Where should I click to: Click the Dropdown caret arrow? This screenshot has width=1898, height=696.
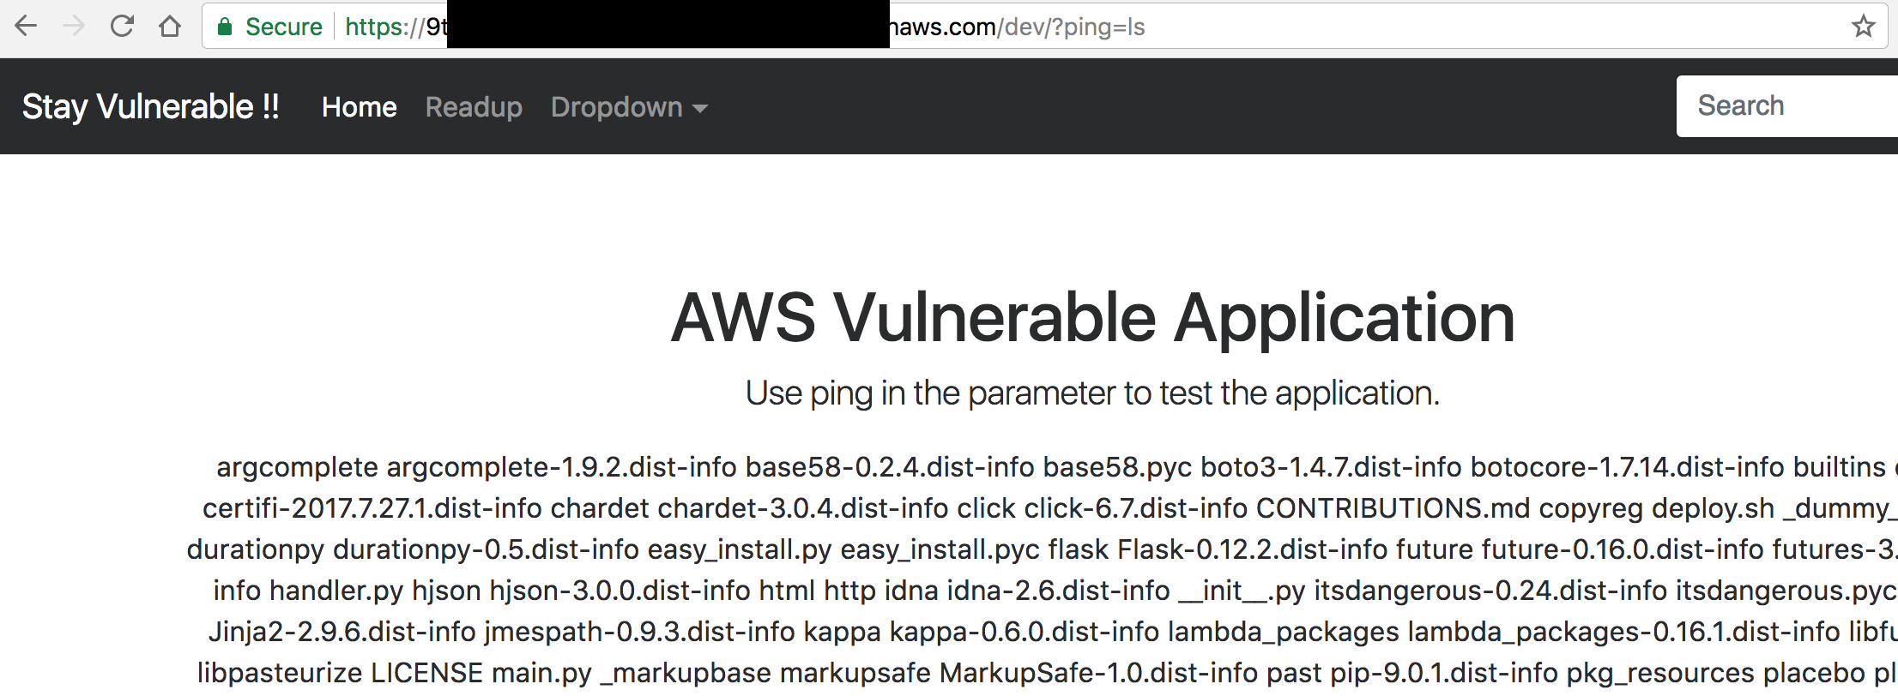tap(699, 109)
